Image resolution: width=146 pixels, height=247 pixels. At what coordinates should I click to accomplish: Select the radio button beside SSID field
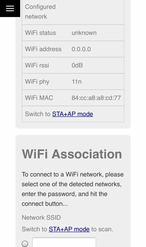pos(25,244)
